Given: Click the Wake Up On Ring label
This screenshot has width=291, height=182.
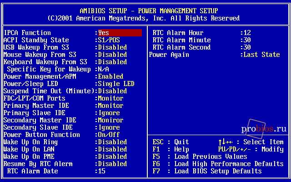Looking at the screenshot, I should click(x=31, y=142).
